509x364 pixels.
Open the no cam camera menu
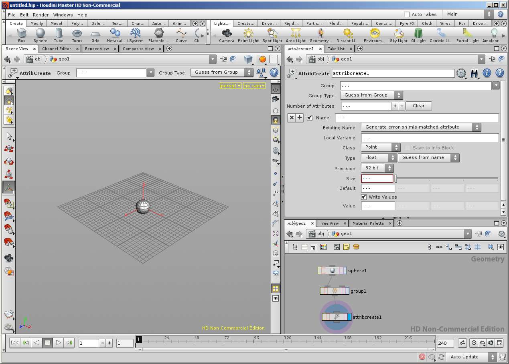click(254, 86)
